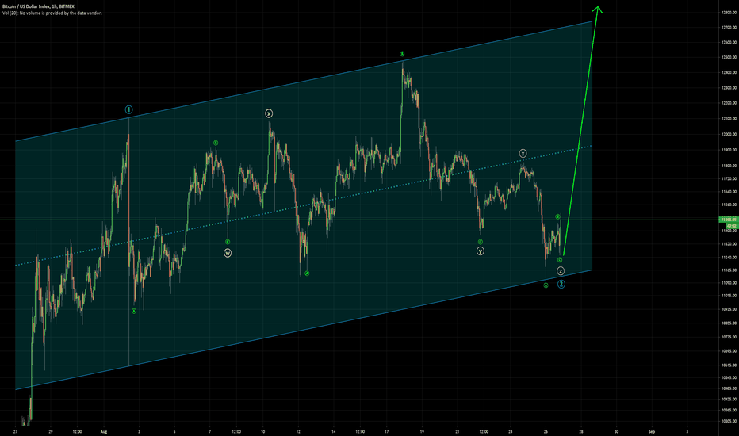Click the Bitcoin / US Dollar Index chart title

38,6
